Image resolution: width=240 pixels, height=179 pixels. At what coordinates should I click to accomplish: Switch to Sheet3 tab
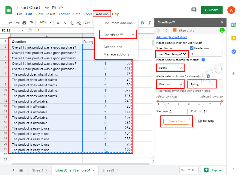tap(108, 170)
